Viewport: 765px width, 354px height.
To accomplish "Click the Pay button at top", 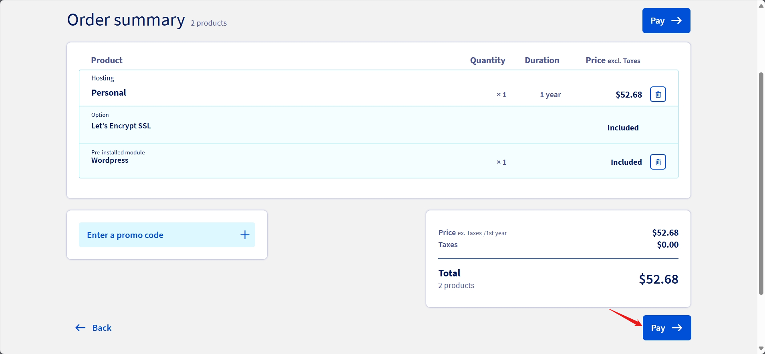I will pyautogui.click(x=666, y=21).
